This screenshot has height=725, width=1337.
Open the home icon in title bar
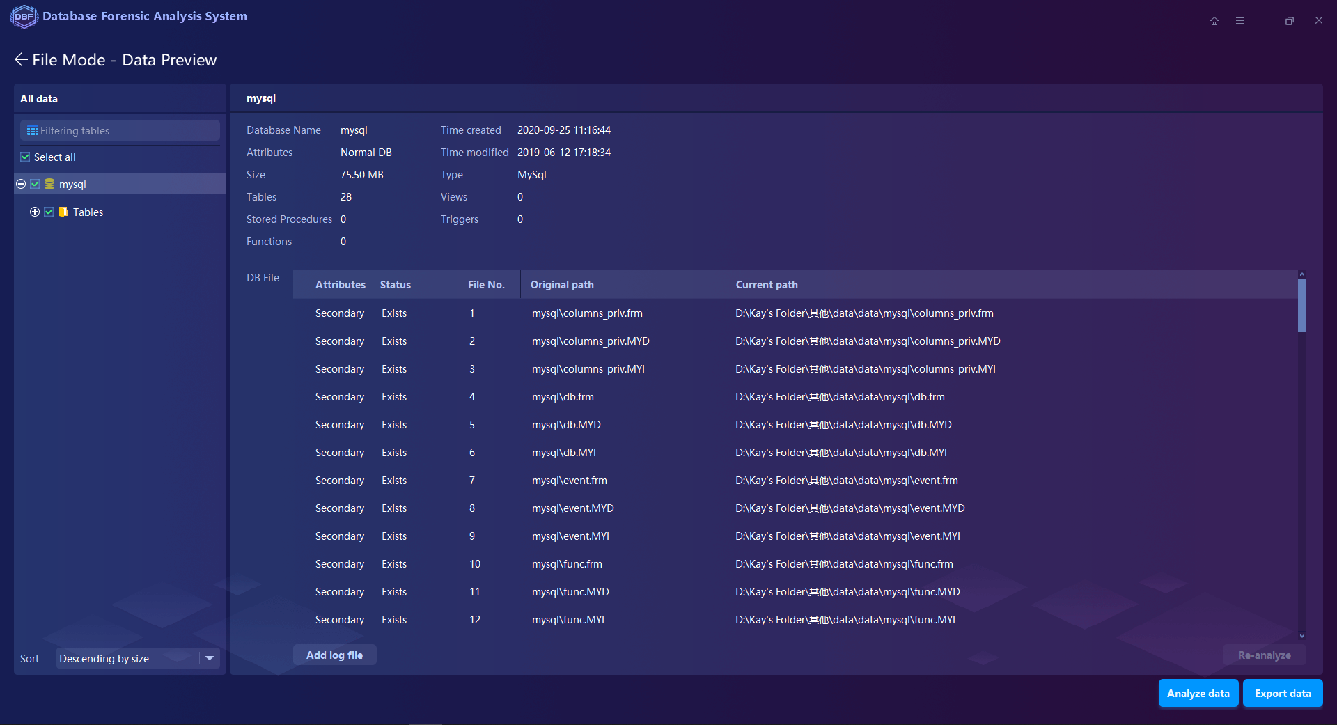1214,21
